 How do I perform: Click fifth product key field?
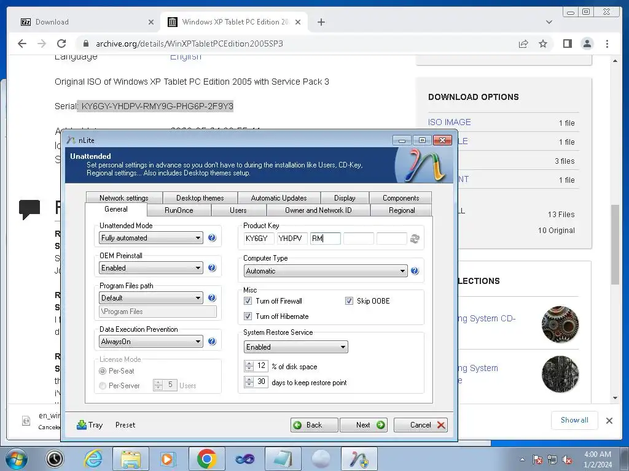click(x=391, y=239)
